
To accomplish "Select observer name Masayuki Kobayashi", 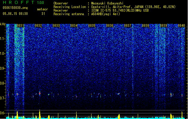I will click(107, 3).
